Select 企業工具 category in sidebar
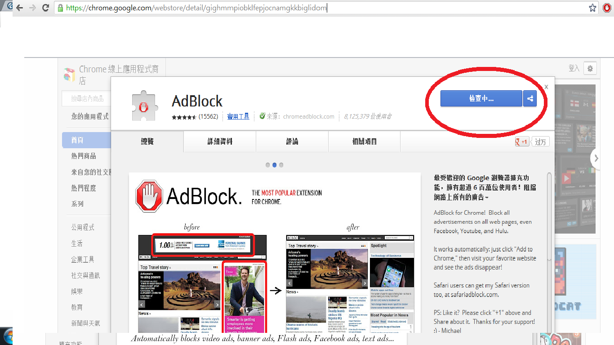 (x=83, y=259)
